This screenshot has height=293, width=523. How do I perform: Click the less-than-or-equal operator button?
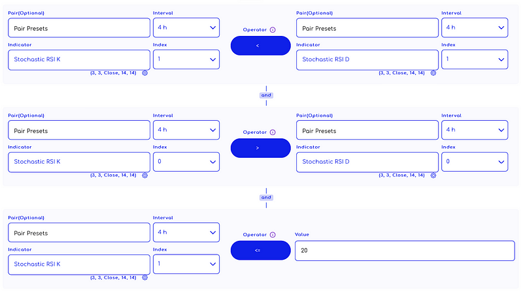pos(260,251)
